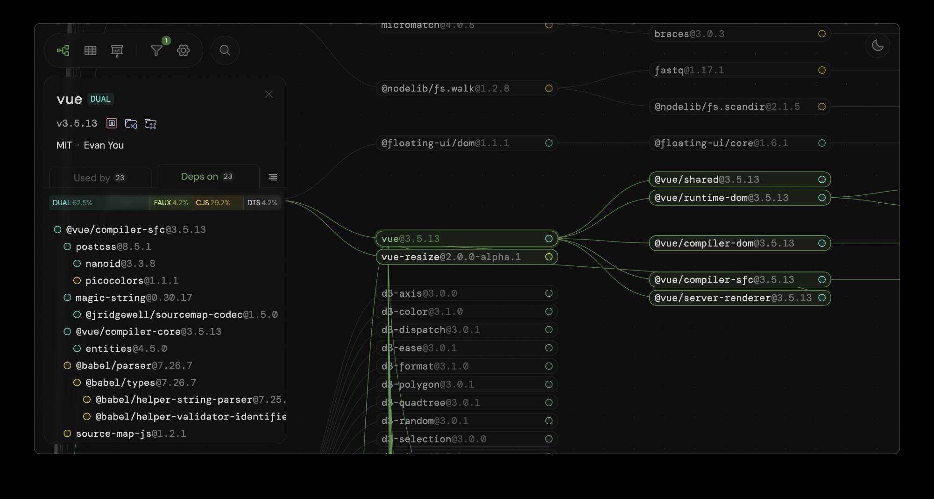Viewport: 934px width, 499px height.
Task: Select @vue/compiler-sfc in dependency list
Action: pyautogui.click(x=136, y=229)
